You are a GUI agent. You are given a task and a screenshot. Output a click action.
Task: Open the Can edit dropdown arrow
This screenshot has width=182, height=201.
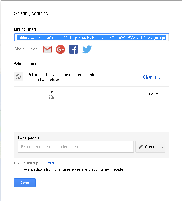click(163, 147)
